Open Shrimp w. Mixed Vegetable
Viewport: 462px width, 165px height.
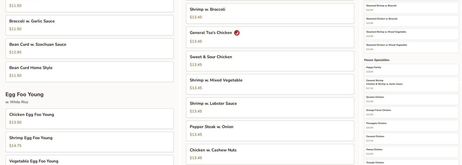(x=270, y=84)
